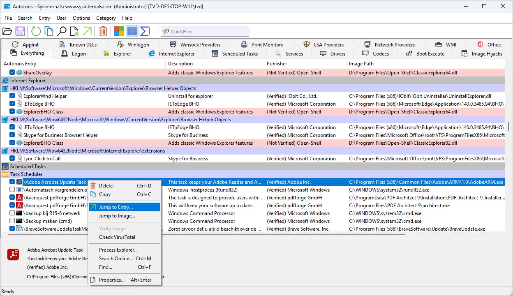Enable the 'backup bij R15-6 netwerk' checkbox
Viewport: 513px width, 296px height.
click(12, 213)
